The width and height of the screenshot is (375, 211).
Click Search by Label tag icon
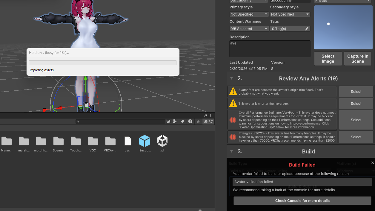(x=182, y=122)
